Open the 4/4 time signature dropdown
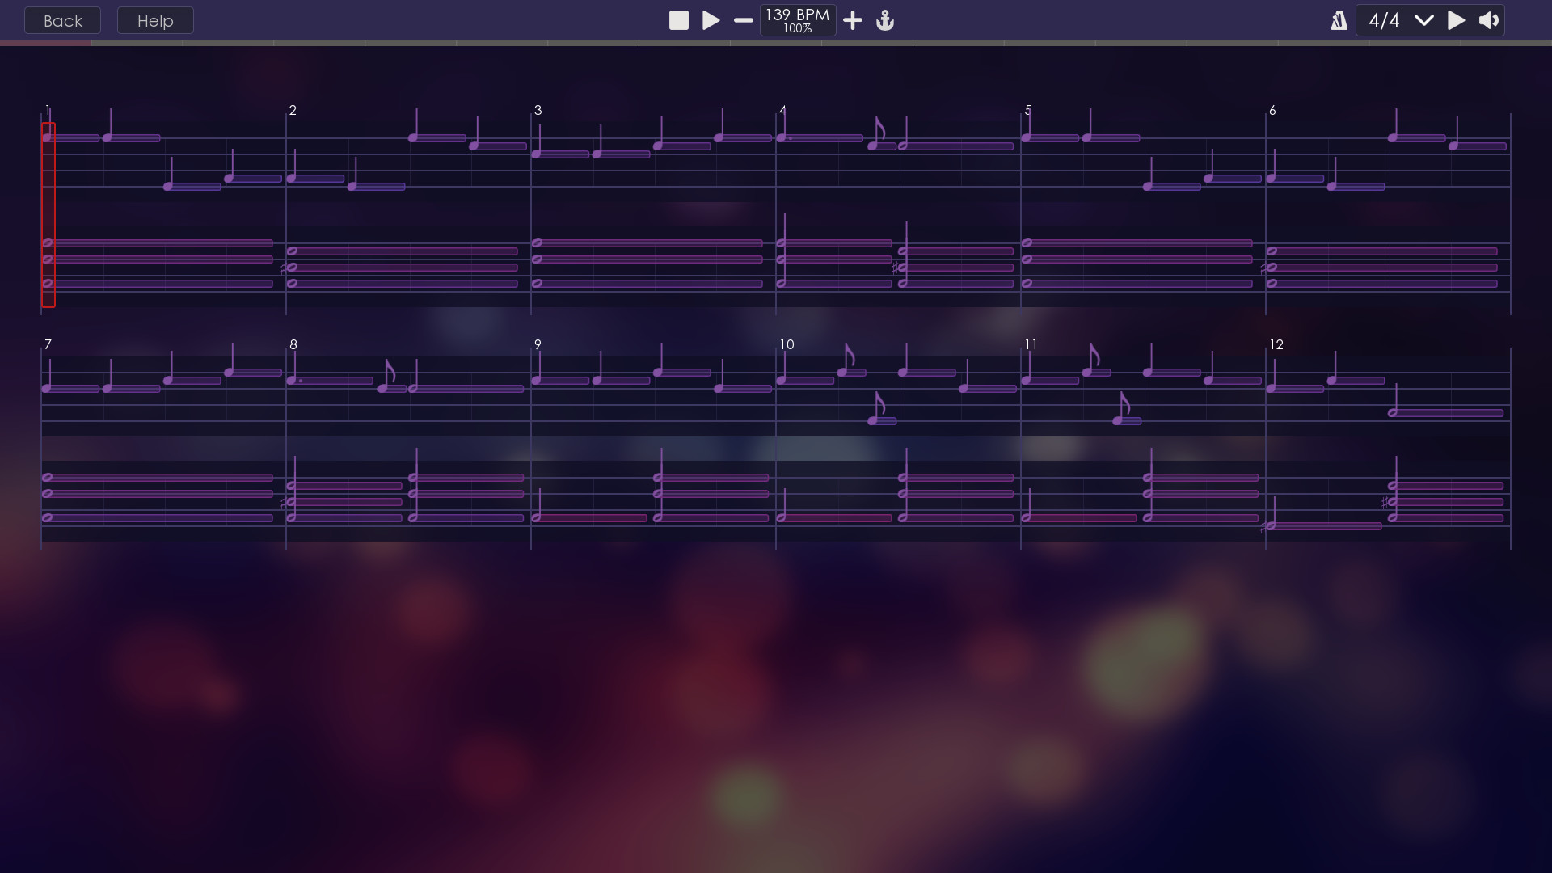The height and width of the screenshot is (873, 1552). (1384, 20)
